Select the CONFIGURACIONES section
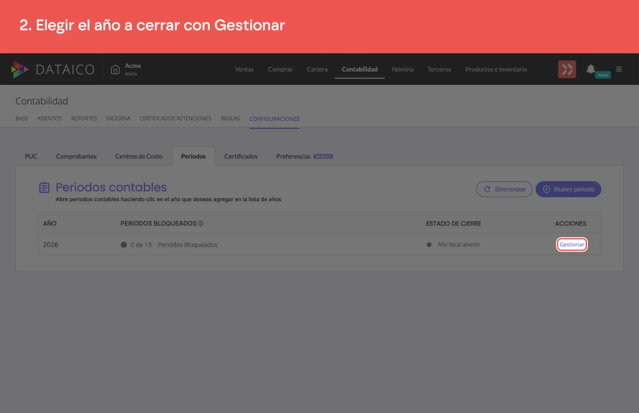The height and width of the screenshot is (413, 639). pos(274,119)
